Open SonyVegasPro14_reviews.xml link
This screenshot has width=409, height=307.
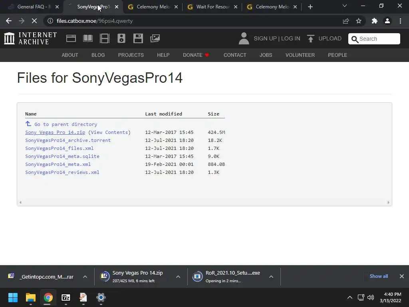[x=62, y=172]
